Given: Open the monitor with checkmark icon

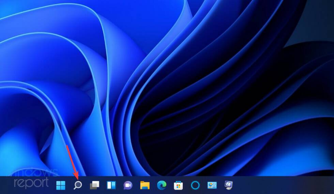Looking at the screenshot, I should [x=229, y=185].
